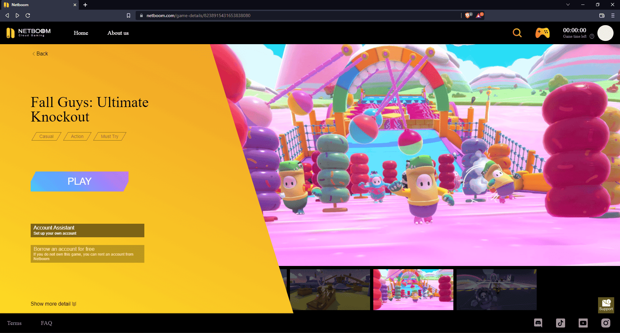Open the Discord community icon
The height and width of the screenshot is (333, 620).
tap(538, 323)
